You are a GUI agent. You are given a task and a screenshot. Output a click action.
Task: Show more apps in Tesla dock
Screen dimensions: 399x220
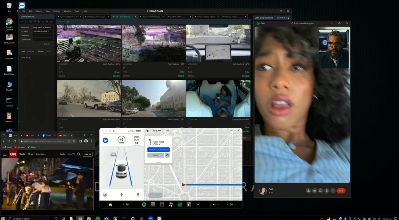tap(198, 204)
